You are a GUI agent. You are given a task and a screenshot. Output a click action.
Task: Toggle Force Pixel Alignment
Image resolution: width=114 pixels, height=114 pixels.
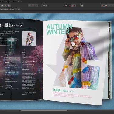69,5
